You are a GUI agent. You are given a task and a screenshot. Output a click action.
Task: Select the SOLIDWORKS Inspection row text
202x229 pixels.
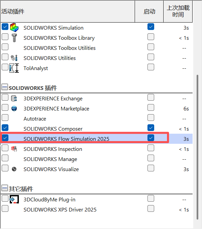tap(53, 149)
